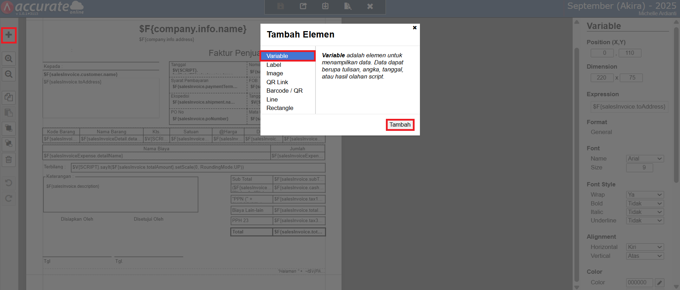This screenshot has width=680, height=290.
Task: Close the Tambah Elemen dialog
Action: click(x=415, y=28)
